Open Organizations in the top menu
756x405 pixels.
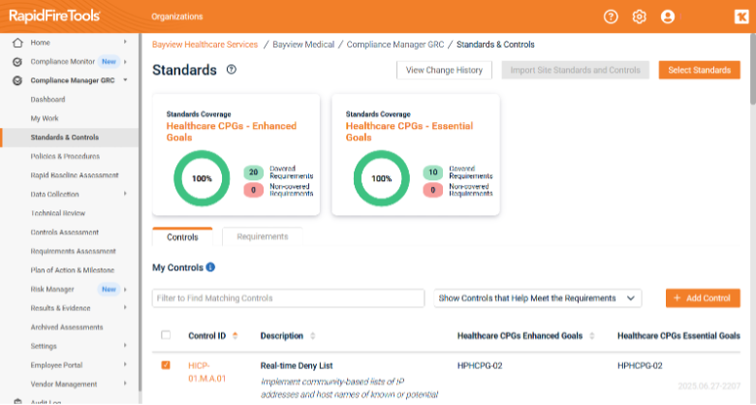click(x=177, y=16)
